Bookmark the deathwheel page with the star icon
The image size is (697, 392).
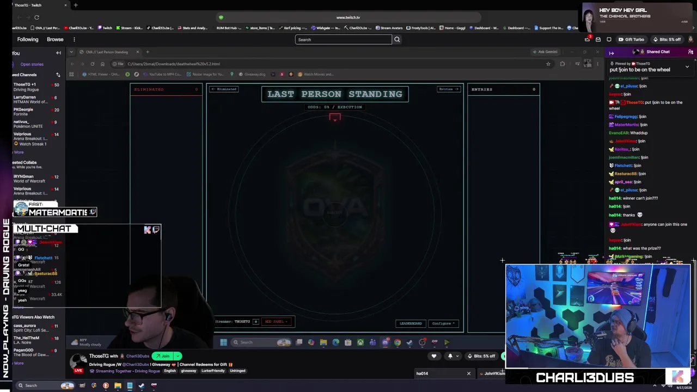(x=548, y=64)
